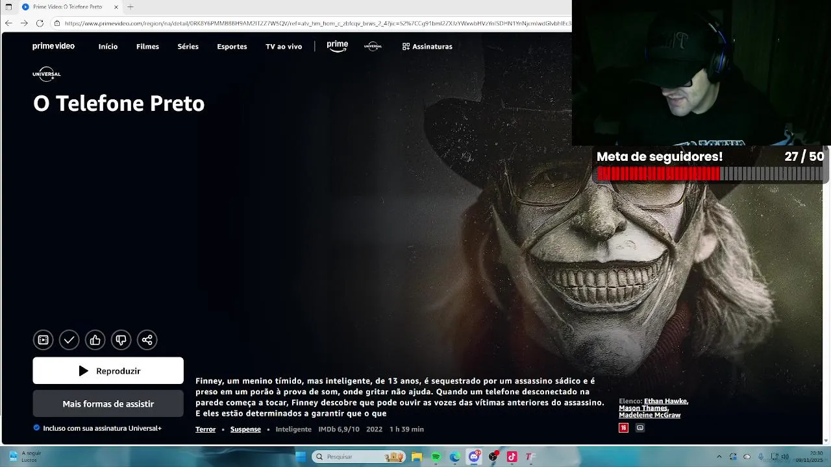
Task: Click the thumbs down dislike icon
Action: click(121, 340)
